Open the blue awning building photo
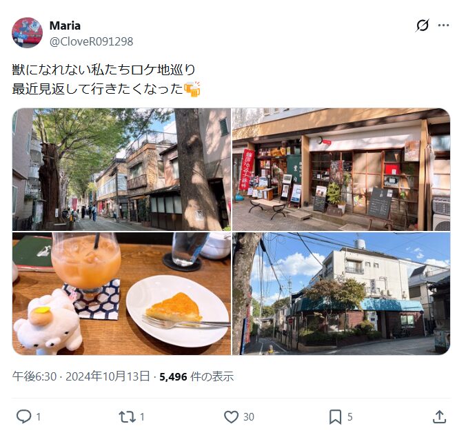 [341, 294]
